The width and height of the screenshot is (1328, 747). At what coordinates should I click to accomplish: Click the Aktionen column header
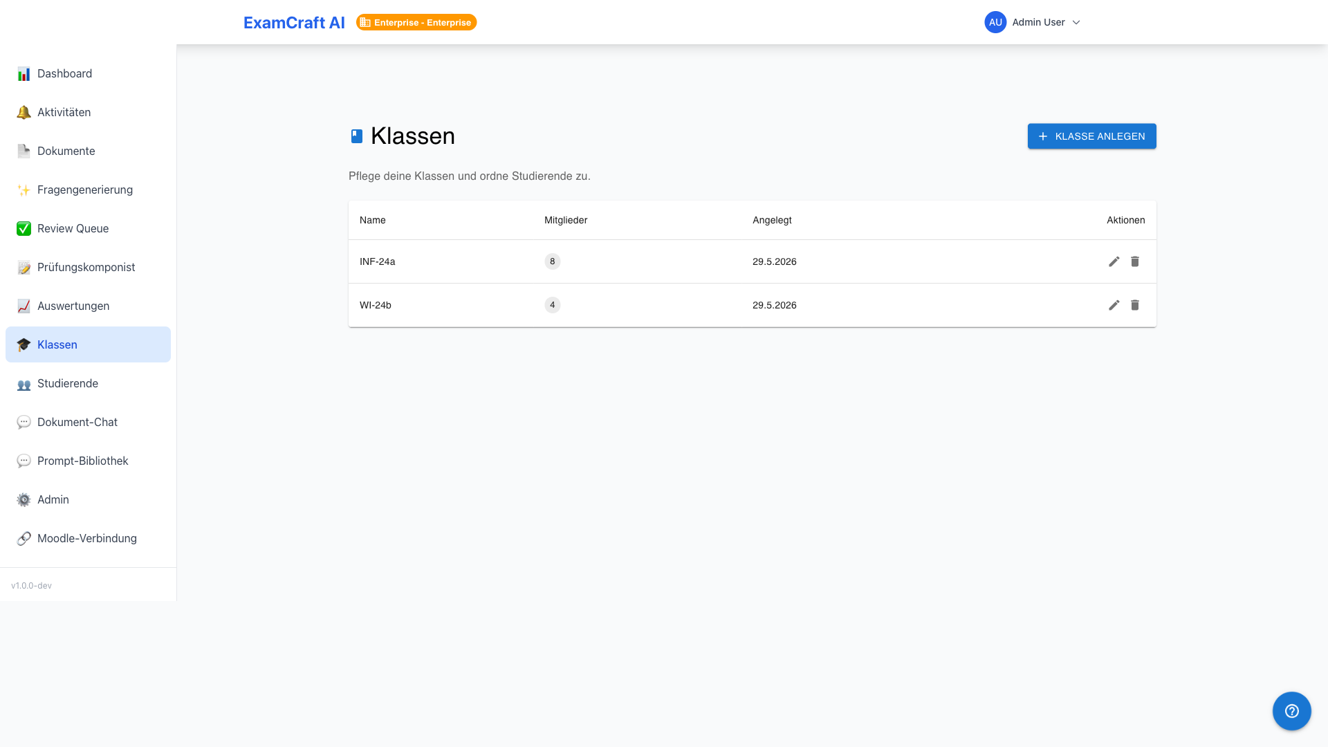[1125, 220]
